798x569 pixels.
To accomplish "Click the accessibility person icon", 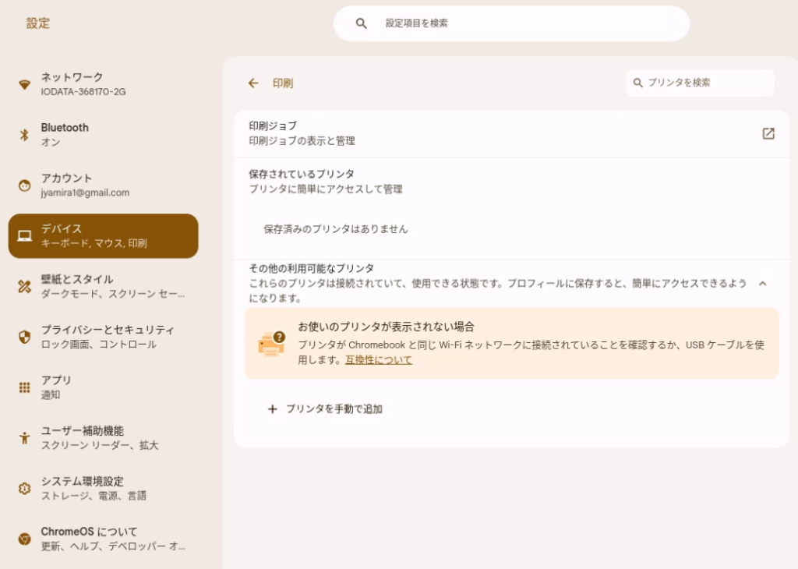I will click(x=24, y=438).
